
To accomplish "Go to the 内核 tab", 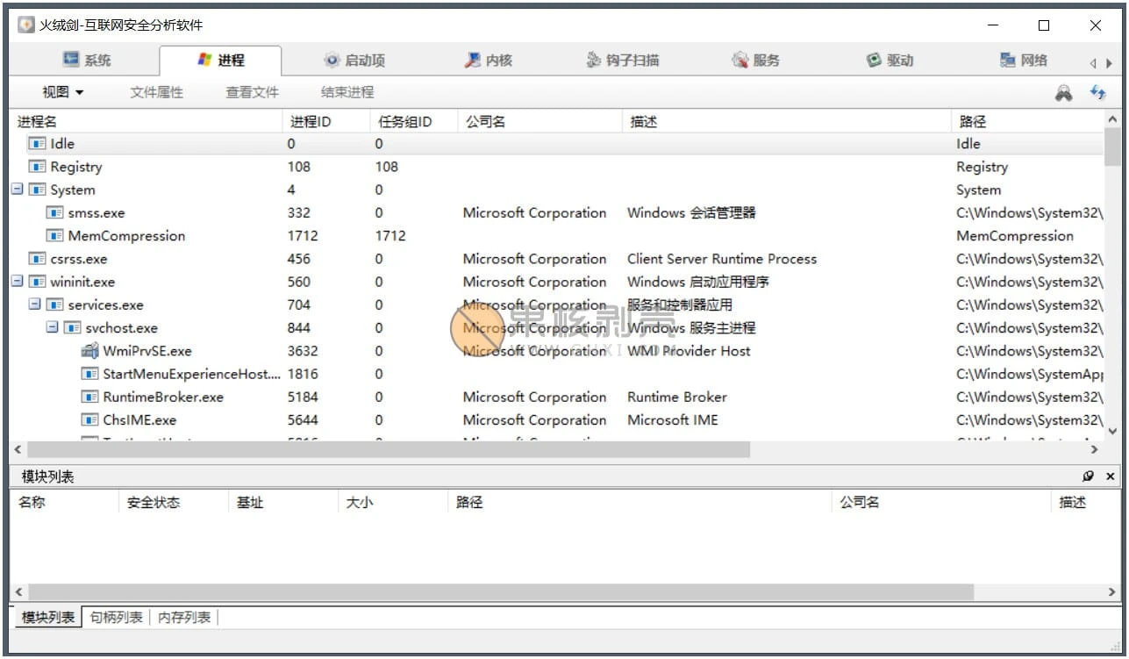I will pos(488,60).
